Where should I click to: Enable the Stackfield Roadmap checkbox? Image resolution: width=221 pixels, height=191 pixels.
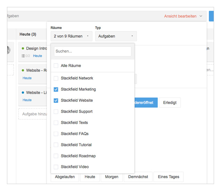(56, 156)
